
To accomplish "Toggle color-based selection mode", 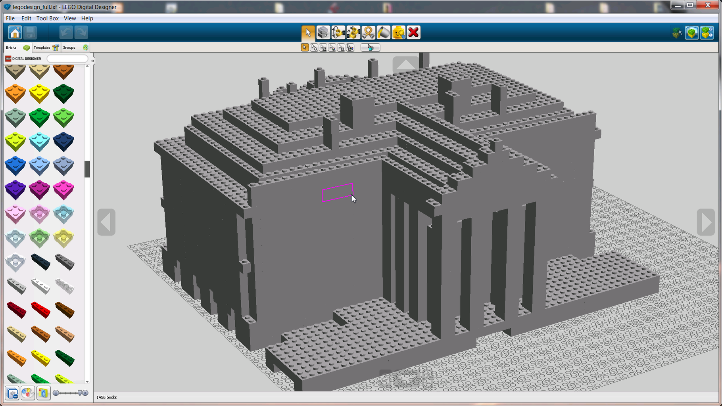I will point(332,47).
